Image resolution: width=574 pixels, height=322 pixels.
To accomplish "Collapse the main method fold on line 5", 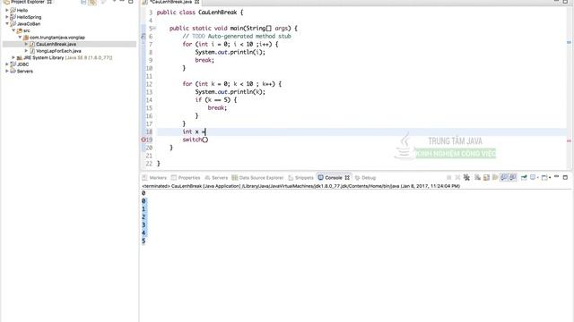I will tap(154, 28).
